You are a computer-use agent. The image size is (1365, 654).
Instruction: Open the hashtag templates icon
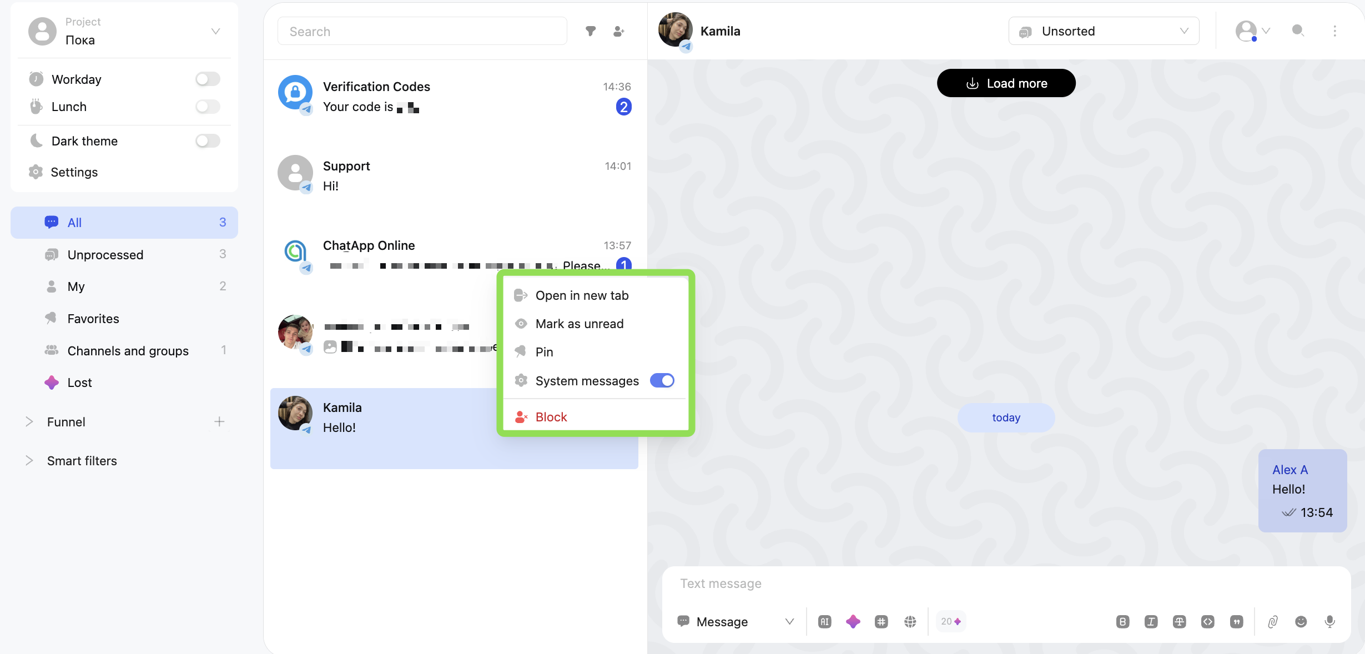pyautogui.click(x=882, y=622)
